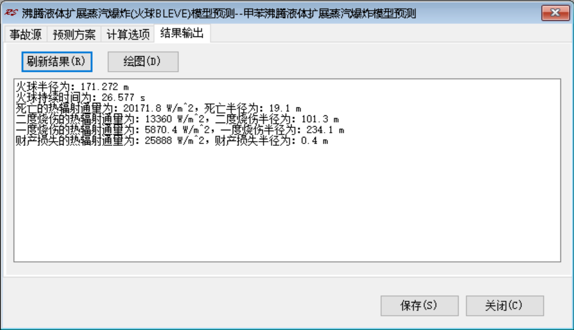The width and height of the screenshot is (574, 330).
Task: Select the 结果输出 tab
Action: point(182,33)
